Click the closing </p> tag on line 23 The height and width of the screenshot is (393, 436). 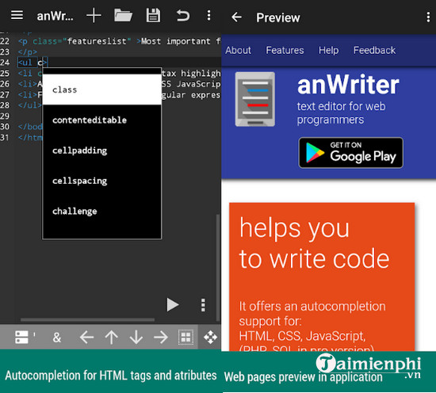(x=27, y=52)
